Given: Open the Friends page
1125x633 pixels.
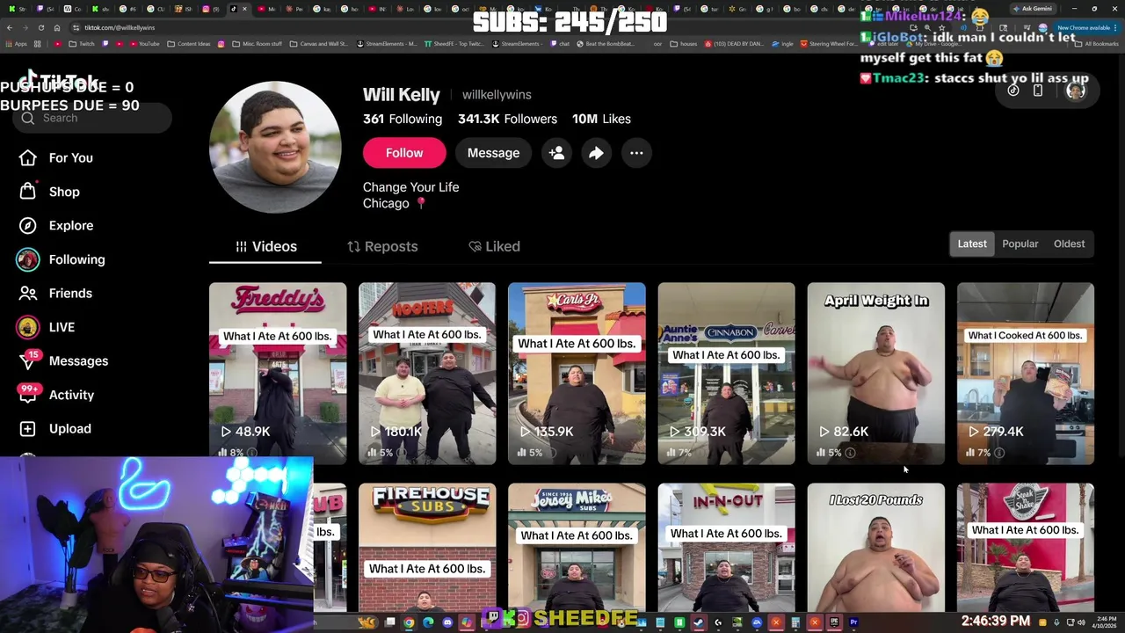Looking at the screenshot, I should click(56, 294).
